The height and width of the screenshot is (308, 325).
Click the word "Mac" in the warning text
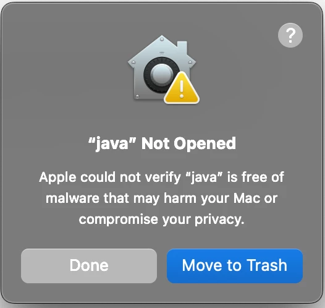247,199
